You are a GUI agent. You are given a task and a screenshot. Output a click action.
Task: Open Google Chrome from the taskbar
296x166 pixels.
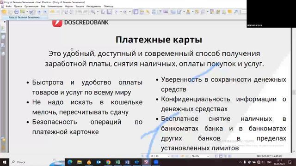(x=108, y=162)
